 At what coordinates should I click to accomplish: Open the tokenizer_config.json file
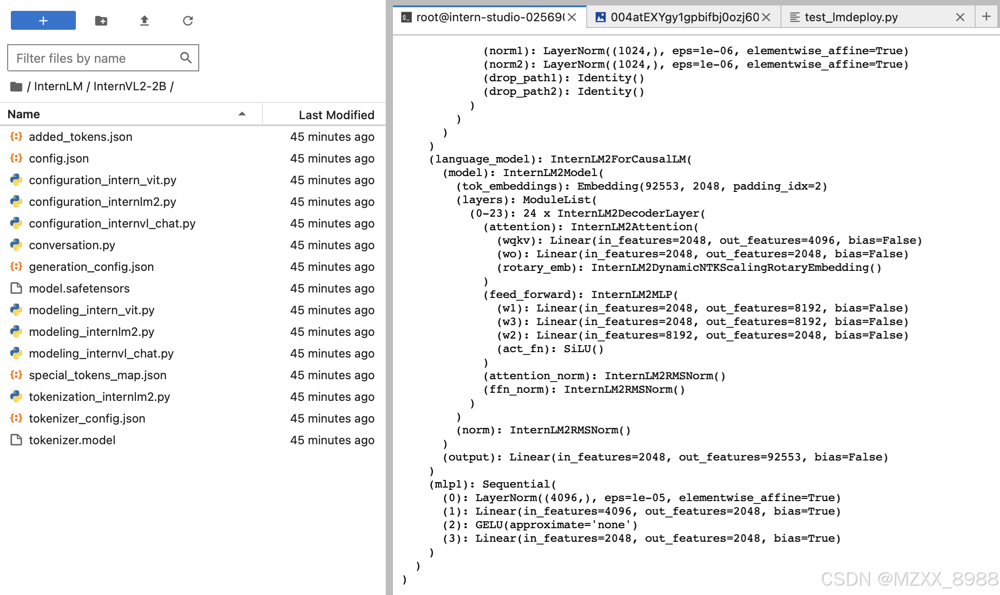[x=87, y=418]
